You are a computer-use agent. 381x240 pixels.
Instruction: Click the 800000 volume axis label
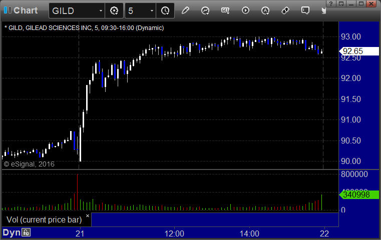click(354, 174)
